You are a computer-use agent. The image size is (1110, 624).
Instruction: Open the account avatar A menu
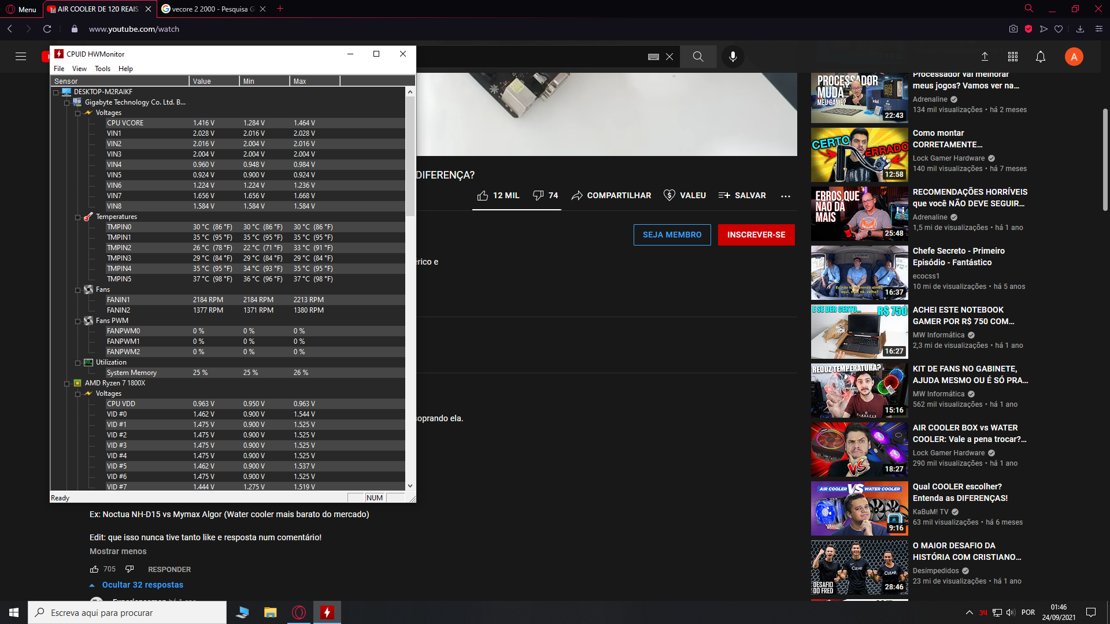1074,57
